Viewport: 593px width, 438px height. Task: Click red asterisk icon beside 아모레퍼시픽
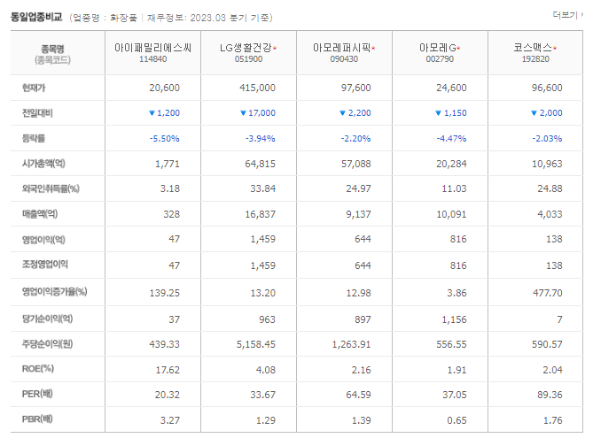[373, 48]
